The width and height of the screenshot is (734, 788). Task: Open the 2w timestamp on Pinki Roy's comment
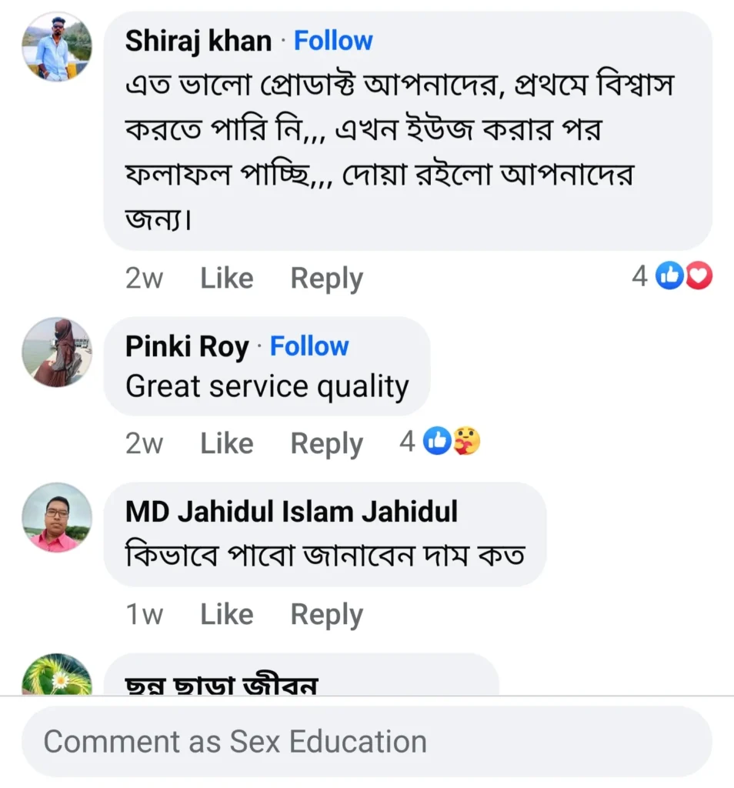click(x=144, y=442)
